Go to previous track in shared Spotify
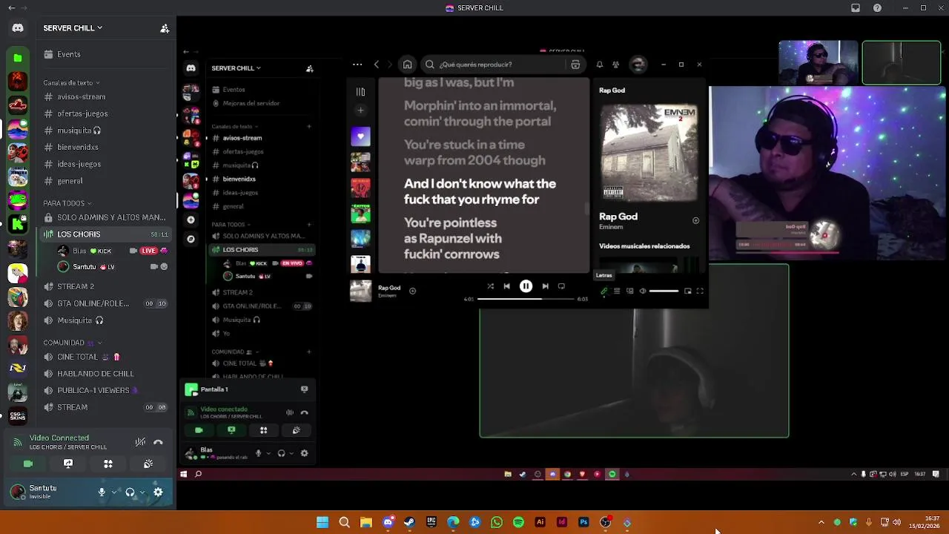 506,286
